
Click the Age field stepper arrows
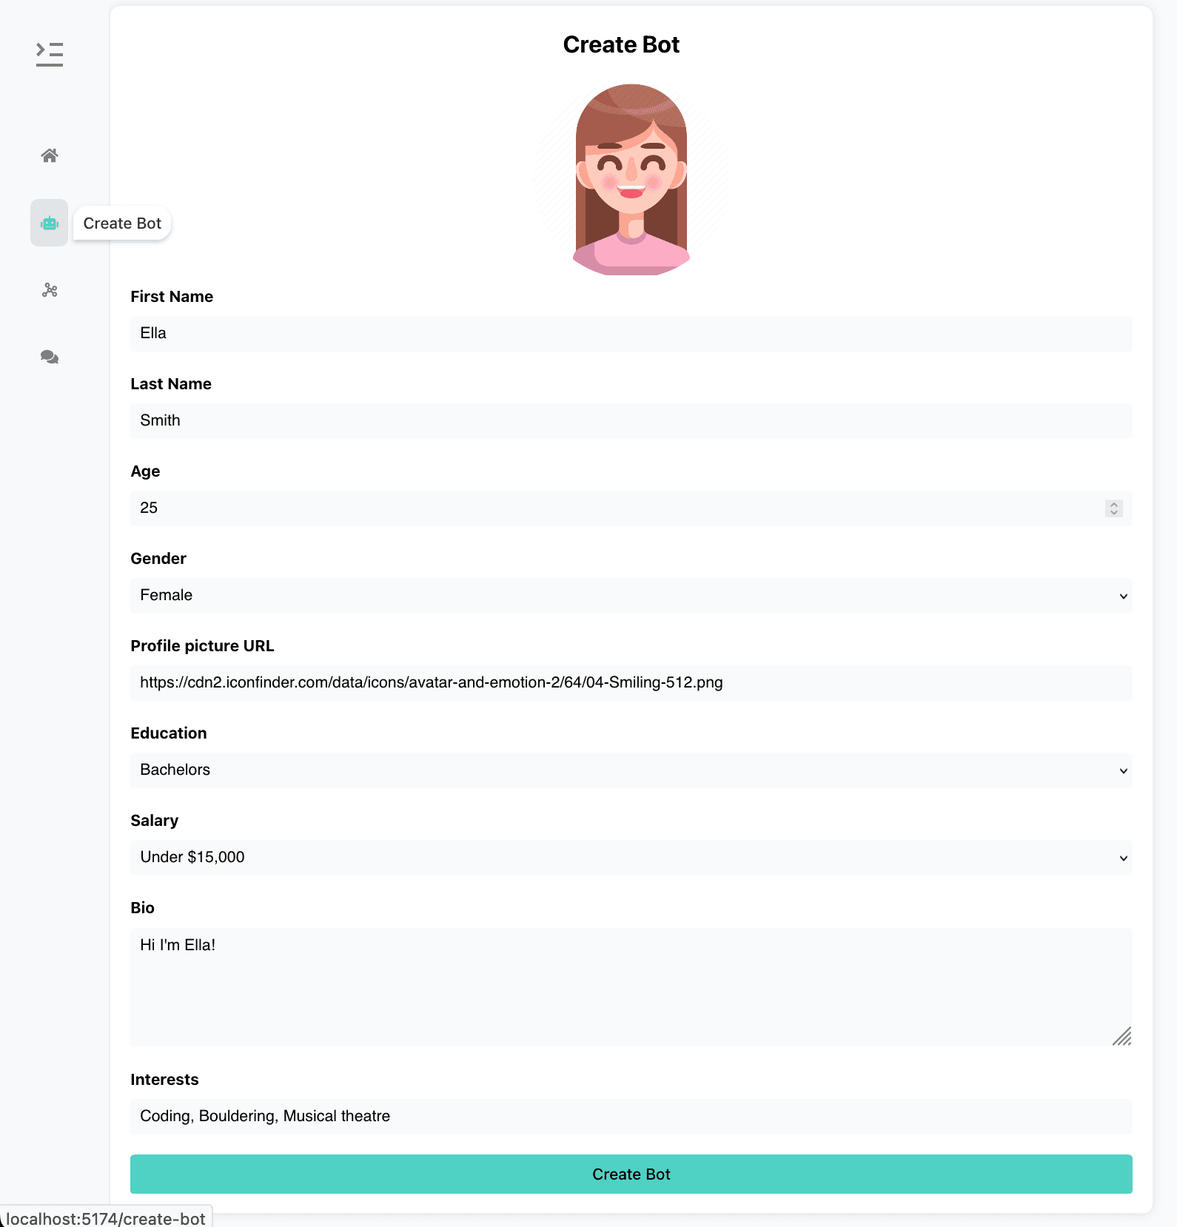1113,508
